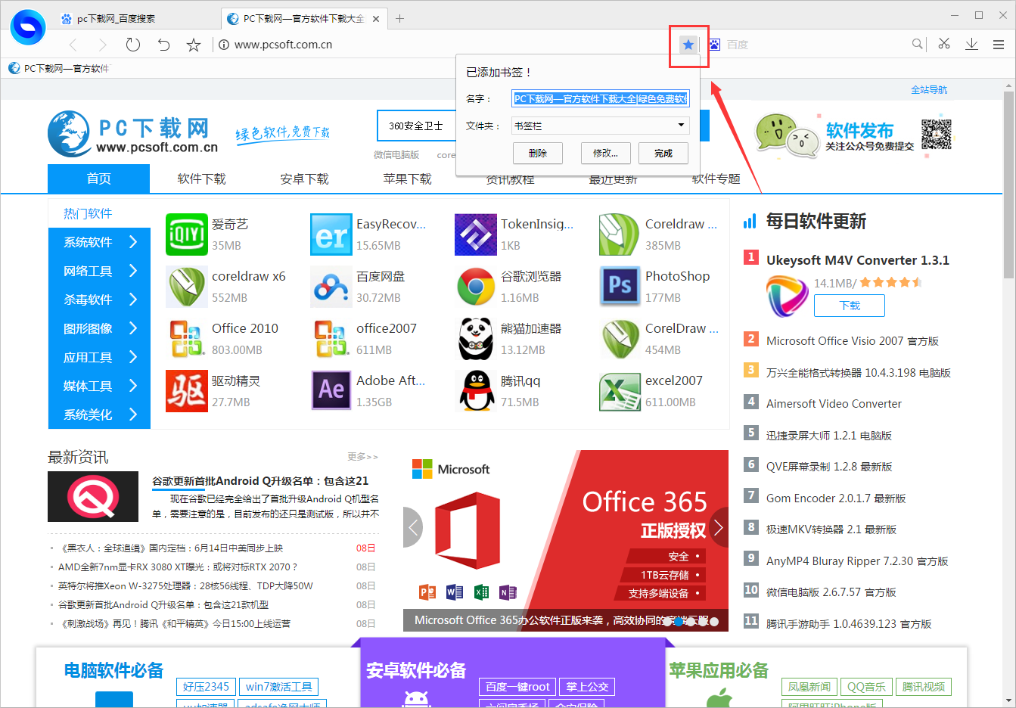Viewport: 1016px width, 708px height.
Task: Click 删除 button in bookmark popup
Action: [x=538, y=153]
